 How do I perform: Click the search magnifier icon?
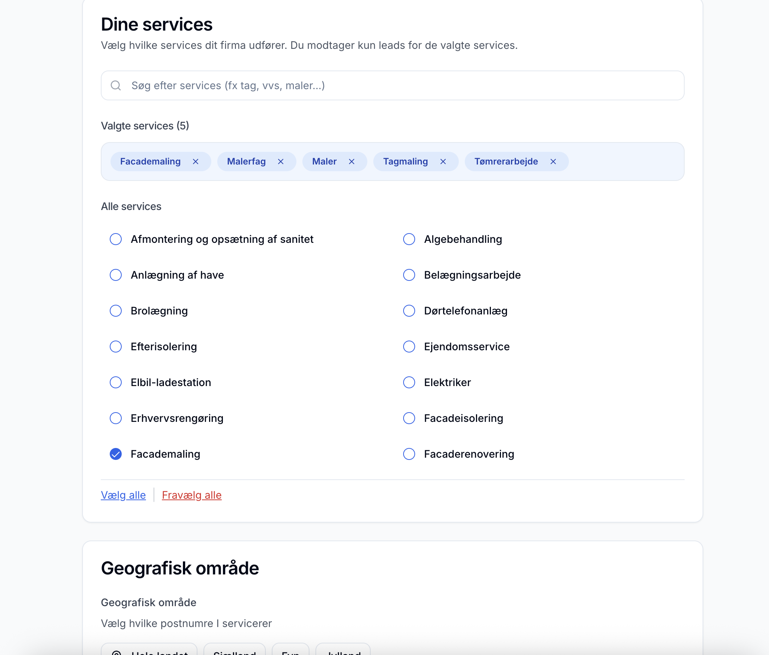[116, 85]
